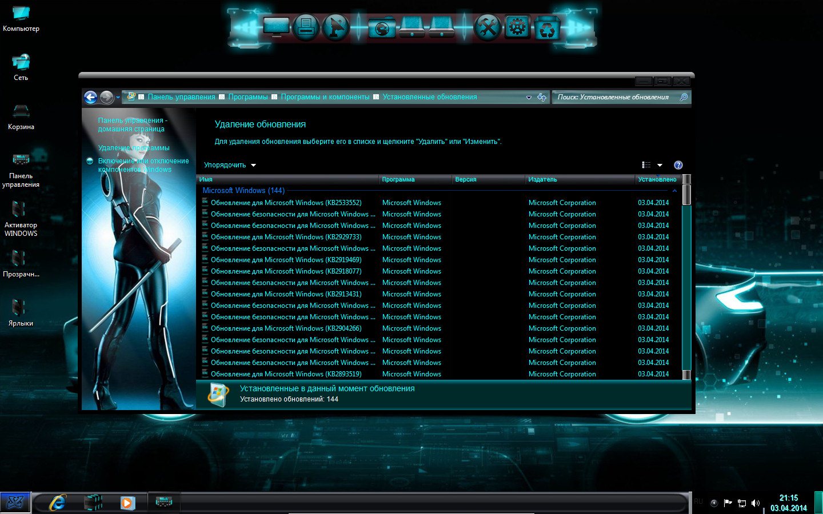823x514 pixels.
Task: Open the recycle bin icon in the dock
Action: 547,28
